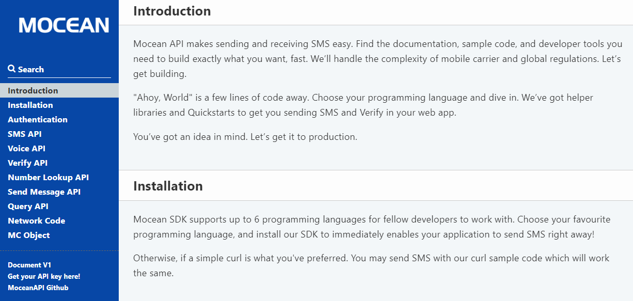Select MC Object in the sidebar
This screenshot has width=633, height=301.
click(29, 235)
